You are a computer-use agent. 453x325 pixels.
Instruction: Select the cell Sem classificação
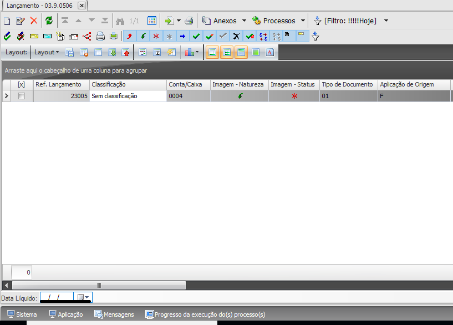(x=128, y=96)
